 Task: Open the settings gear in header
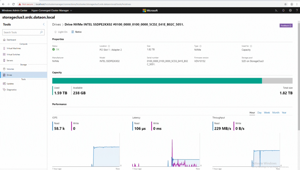point(290,11)
